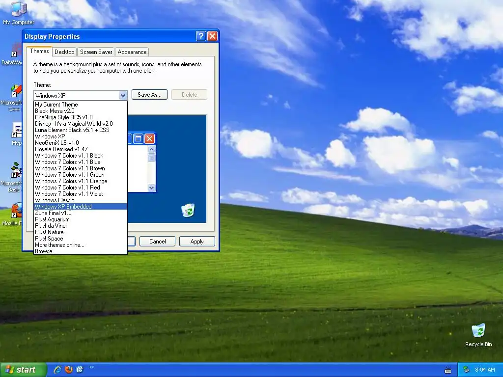Click the preview window scrollbar down arrow
Image resolution: width=503 pixels, height=377 pixels.
coord(151,188)
